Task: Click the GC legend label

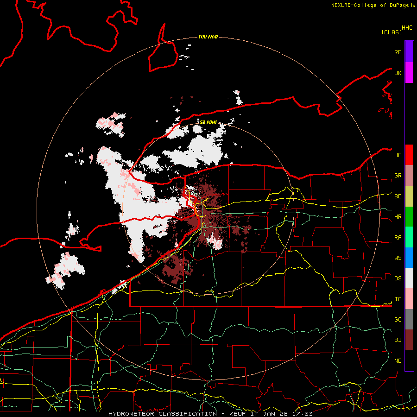Action: coord(398,319)
